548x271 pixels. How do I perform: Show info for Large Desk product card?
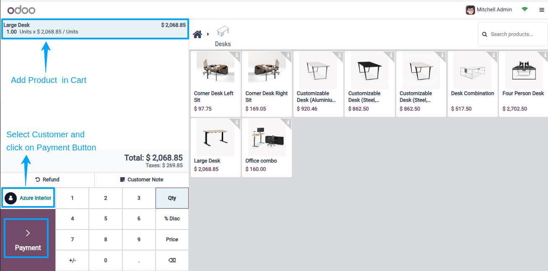pyautogui.click(x=237, y=122)
